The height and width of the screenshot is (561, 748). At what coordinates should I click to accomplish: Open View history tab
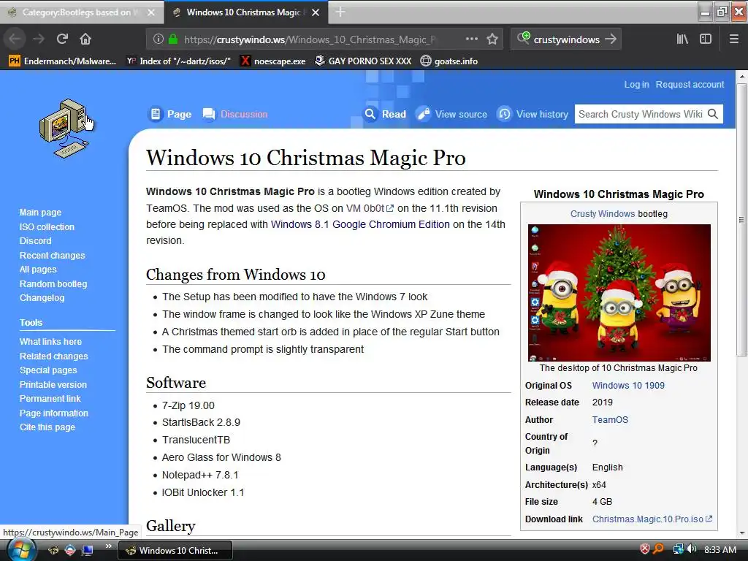533,114
